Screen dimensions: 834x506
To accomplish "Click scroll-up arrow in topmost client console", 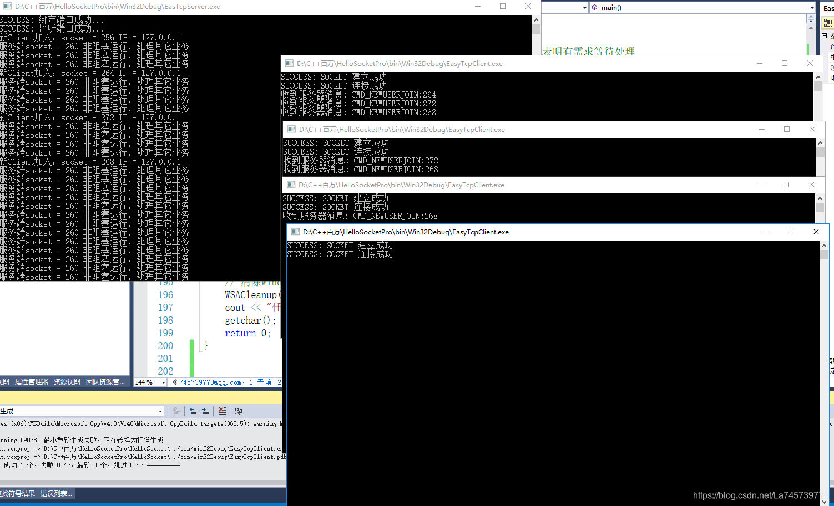I will pyautogui.click(x=818, y=77).
